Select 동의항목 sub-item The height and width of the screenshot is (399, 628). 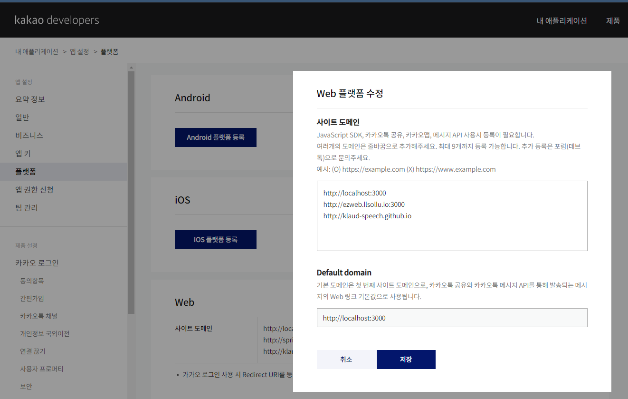coord(32,281)
